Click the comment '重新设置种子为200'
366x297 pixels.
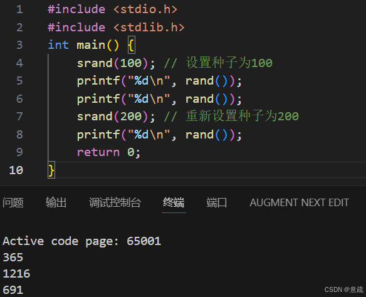[243, 116]
